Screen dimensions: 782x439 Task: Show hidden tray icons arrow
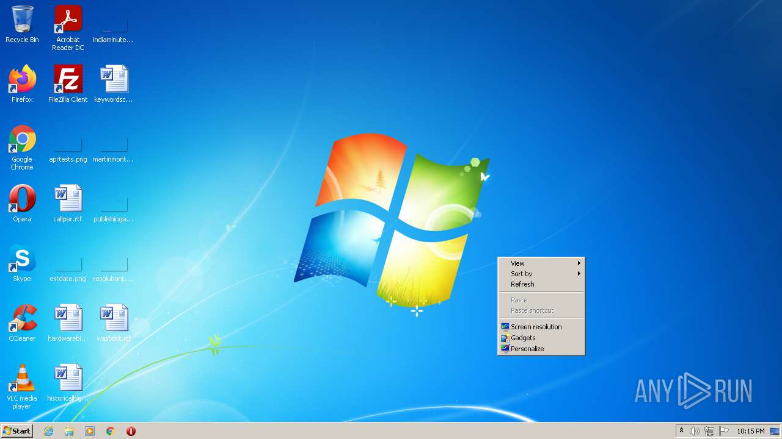(x=681, y=431)
